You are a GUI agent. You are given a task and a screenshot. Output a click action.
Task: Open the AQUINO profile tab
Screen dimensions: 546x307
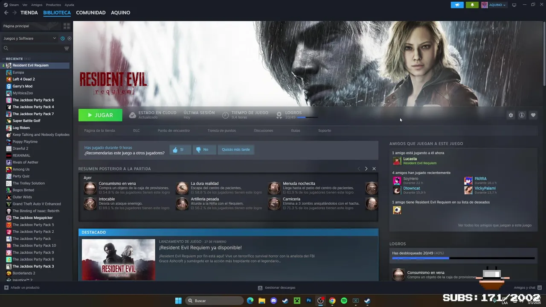pyautogui.click(x=121, y=13)
